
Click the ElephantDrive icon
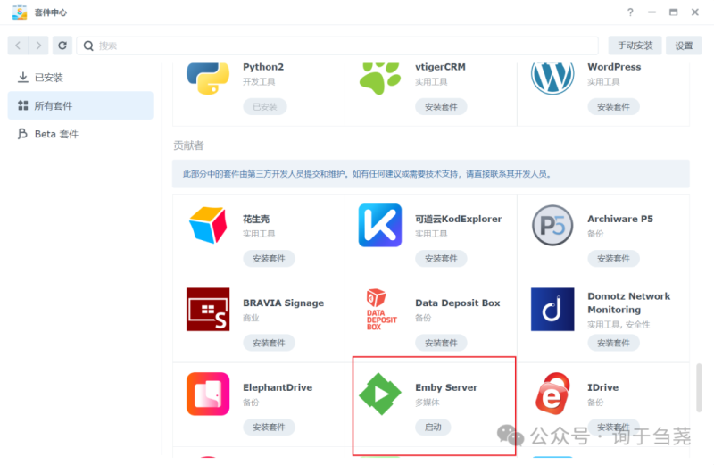(x=208, y=394)
